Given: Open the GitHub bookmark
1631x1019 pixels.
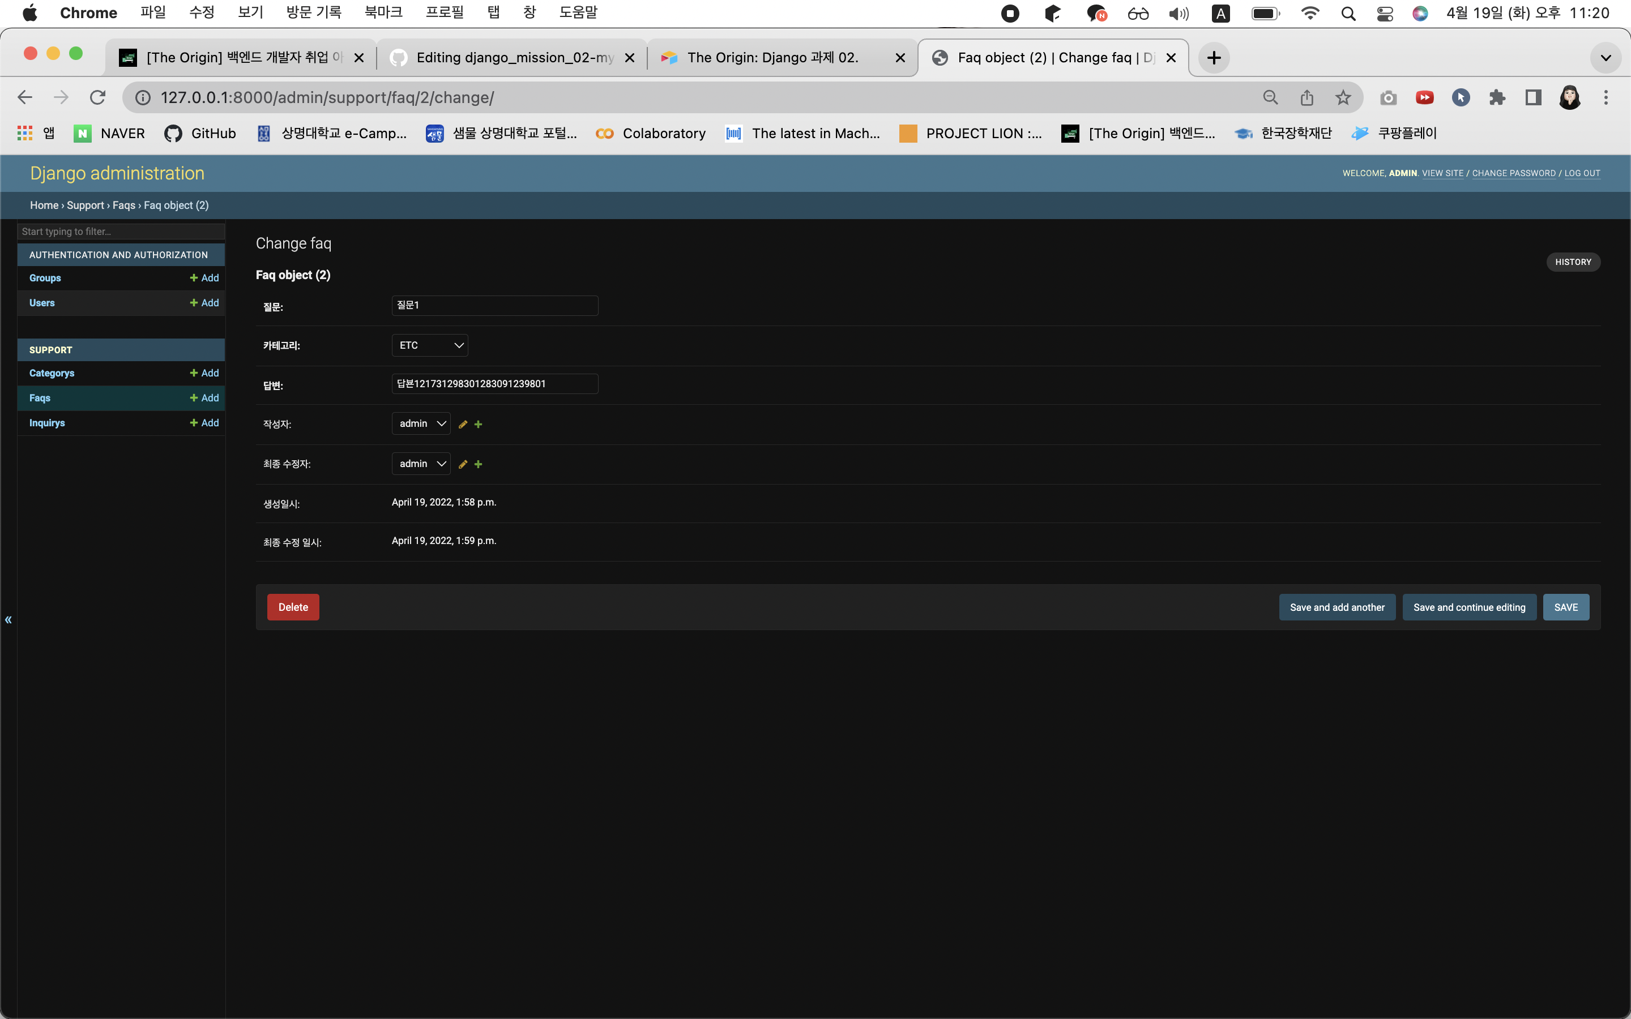Looking at the screenshot, I should (x=199, y=133).
